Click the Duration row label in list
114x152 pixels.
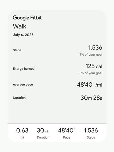(19, 98)
